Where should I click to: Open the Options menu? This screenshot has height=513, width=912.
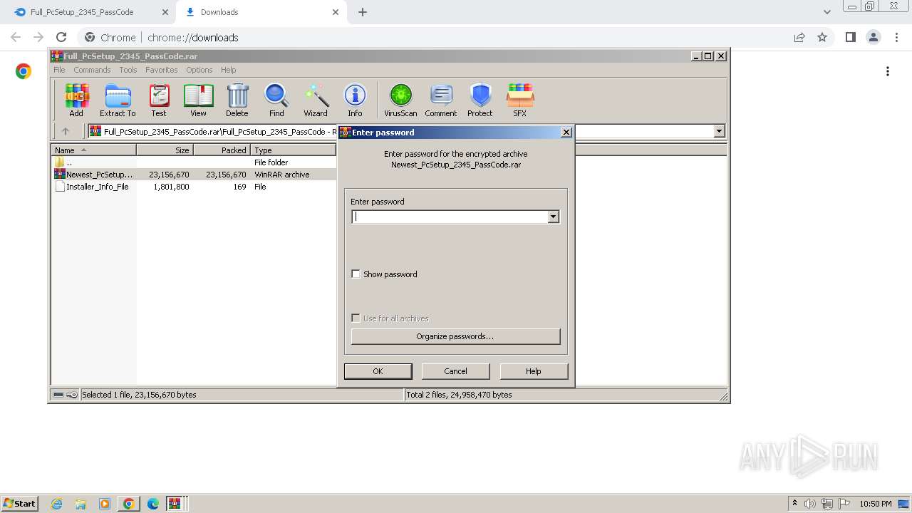[x=199, y=70]
